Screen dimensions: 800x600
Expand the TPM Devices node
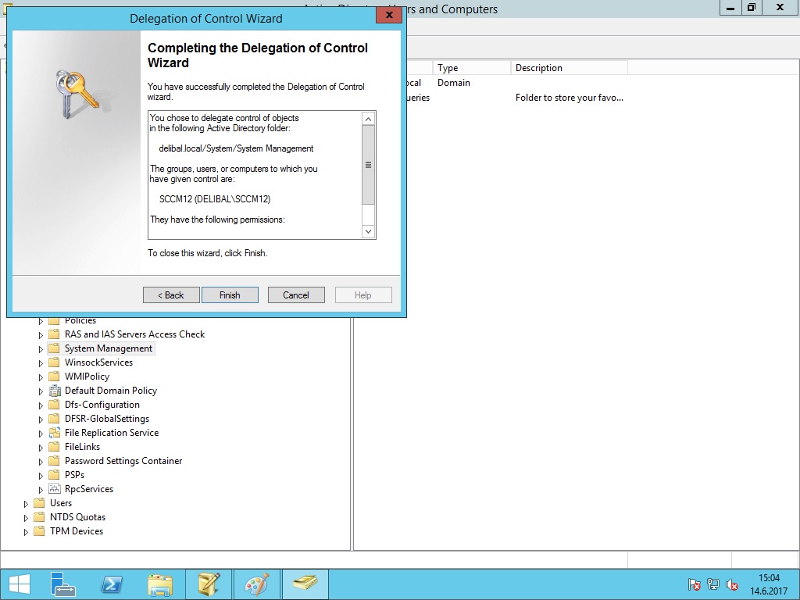pos(27,532)
